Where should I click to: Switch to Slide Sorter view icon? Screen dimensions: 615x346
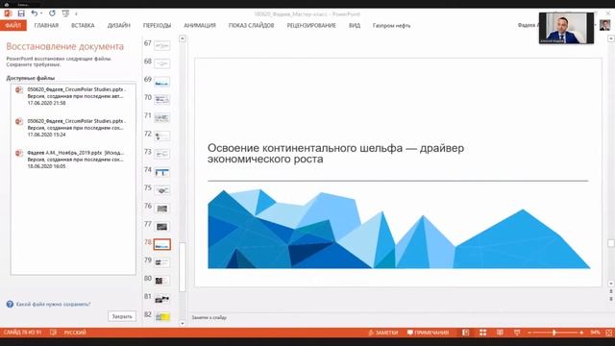482,333
